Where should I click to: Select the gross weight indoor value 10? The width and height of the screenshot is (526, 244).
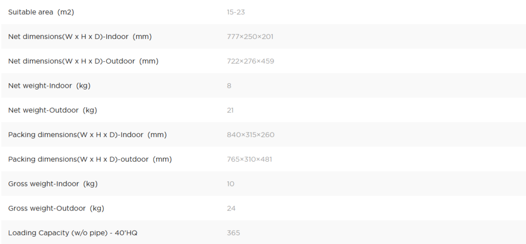pyautogui.click(x=231, y=183)
